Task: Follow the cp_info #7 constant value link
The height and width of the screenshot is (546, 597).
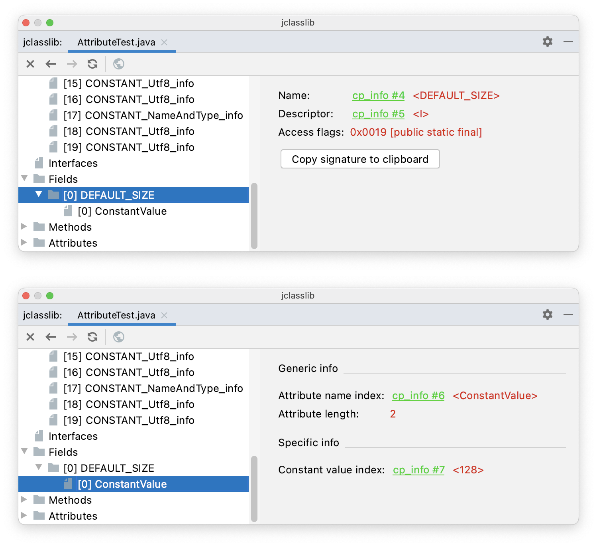Action: pos(418,470)
